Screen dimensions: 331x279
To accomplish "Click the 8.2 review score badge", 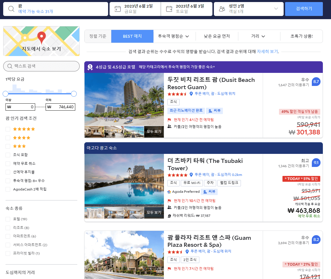I will point(316,240).
